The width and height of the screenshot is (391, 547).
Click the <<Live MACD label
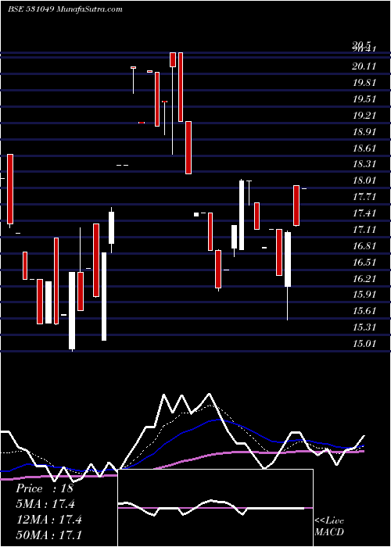pyautogui.click(x=329, y=527)
